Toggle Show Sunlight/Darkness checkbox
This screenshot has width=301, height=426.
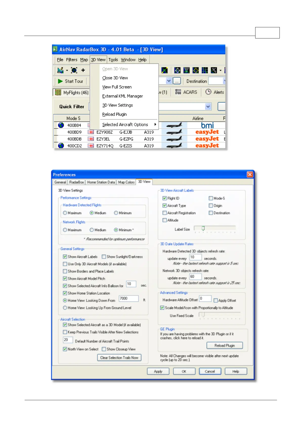[x=104, y=257]
